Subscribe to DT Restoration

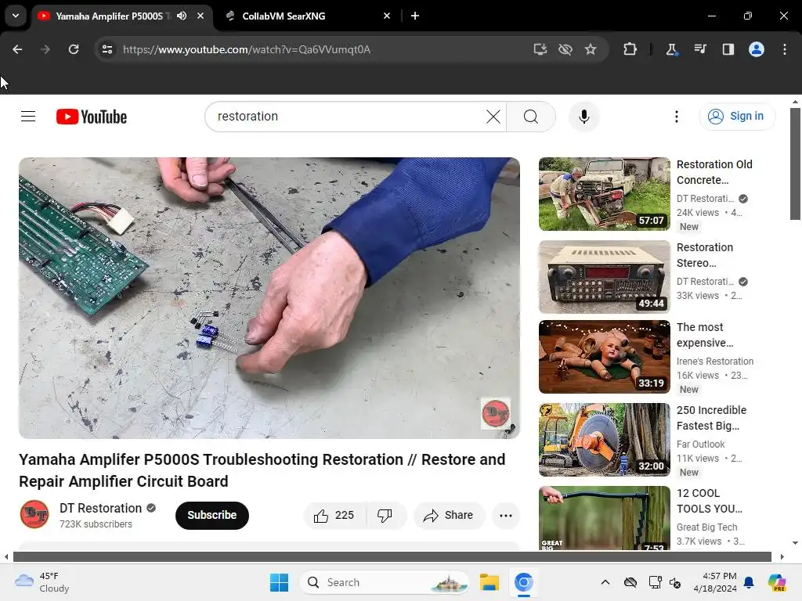211,515
